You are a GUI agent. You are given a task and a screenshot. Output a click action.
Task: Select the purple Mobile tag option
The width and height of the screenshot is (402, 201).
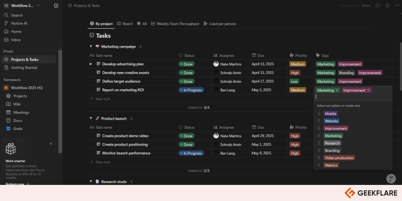tap(330, 114)
